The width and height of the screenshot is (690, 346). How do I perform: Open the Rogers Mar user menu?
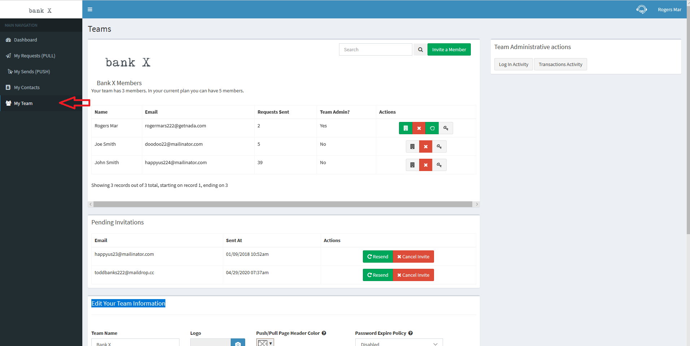tap(669, 10)
